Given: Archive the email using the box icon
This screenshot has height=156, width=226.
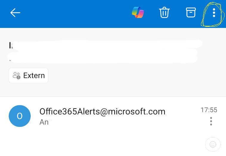Looking at the screenshot, I should tap(191, 12).
